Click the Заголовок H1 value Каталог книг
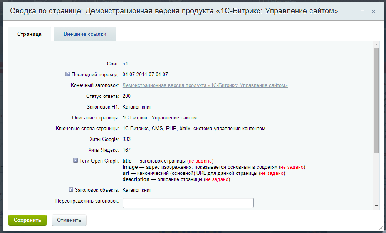 click(137, 107)
